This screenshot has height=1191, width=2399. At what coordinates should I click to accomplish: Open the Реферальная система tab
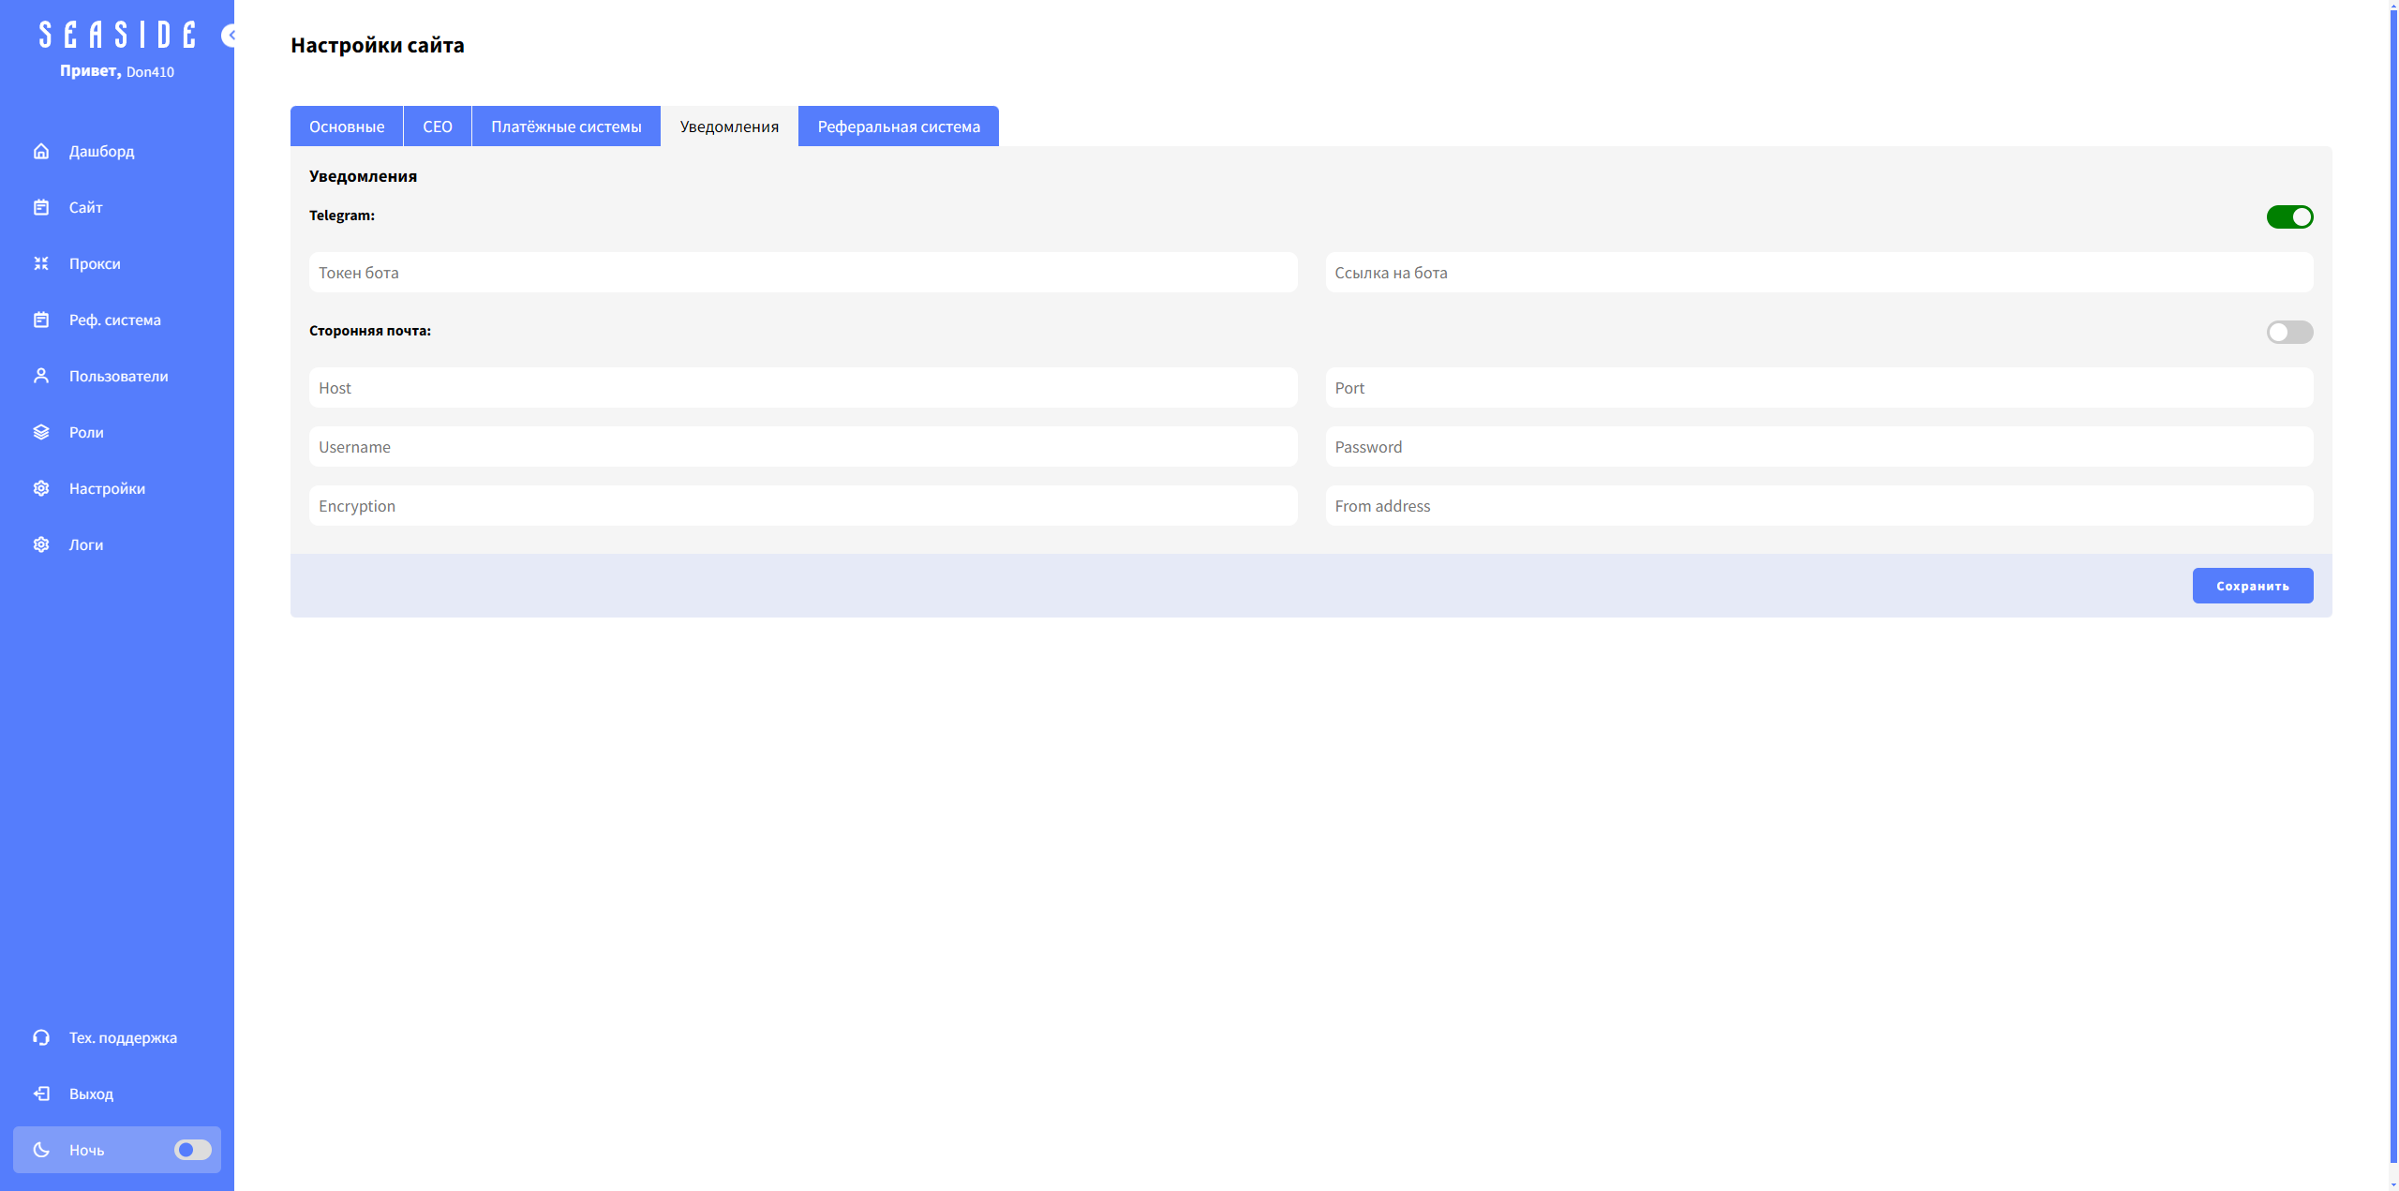tap(898, 127)
